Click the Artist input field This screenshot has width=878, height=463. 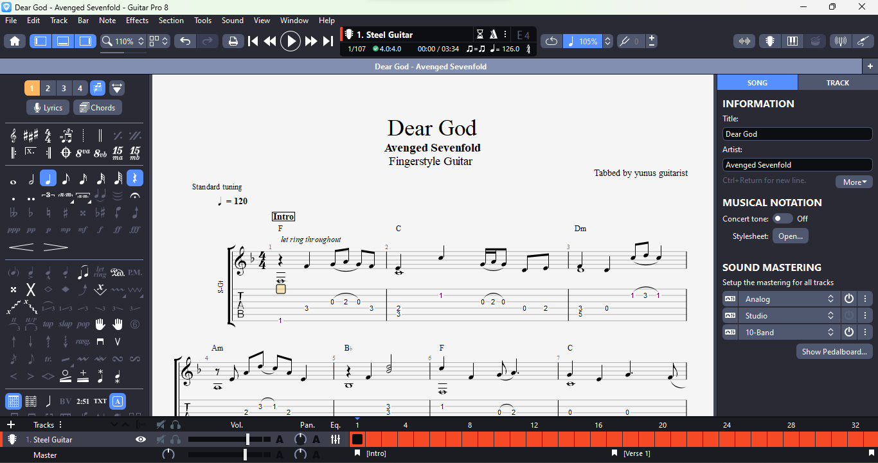point(797,164)
